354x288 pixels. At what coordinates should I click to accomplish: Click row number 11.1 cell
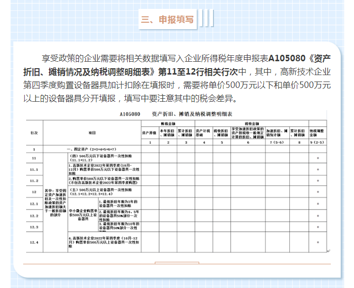point(35,169)
